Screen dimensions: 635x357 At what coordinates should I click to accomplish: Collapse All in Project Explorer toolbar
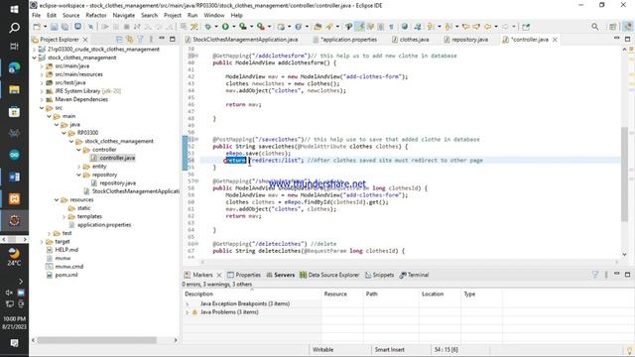(119, 40)
